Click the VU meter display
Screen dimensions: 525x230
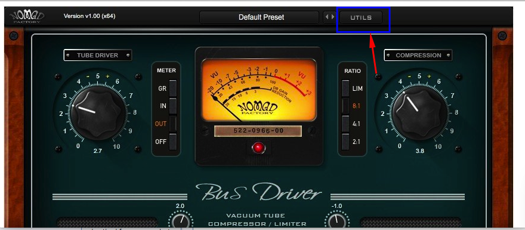(259, 90)
